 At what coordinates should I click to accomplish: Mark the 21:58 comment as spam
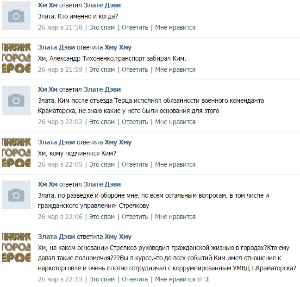coord(102,27)
